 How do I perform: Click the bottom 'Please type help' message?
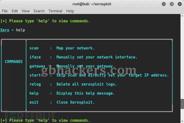pyautogui.click(x=45, y=120)
